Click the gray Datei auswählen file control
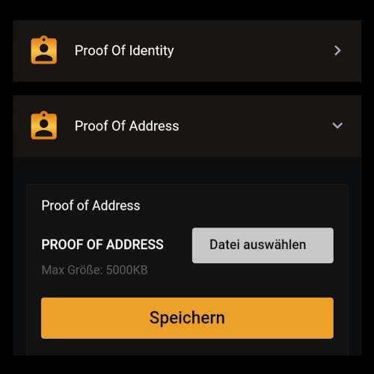This screenshot has height=374, width=374. point(263,245)
